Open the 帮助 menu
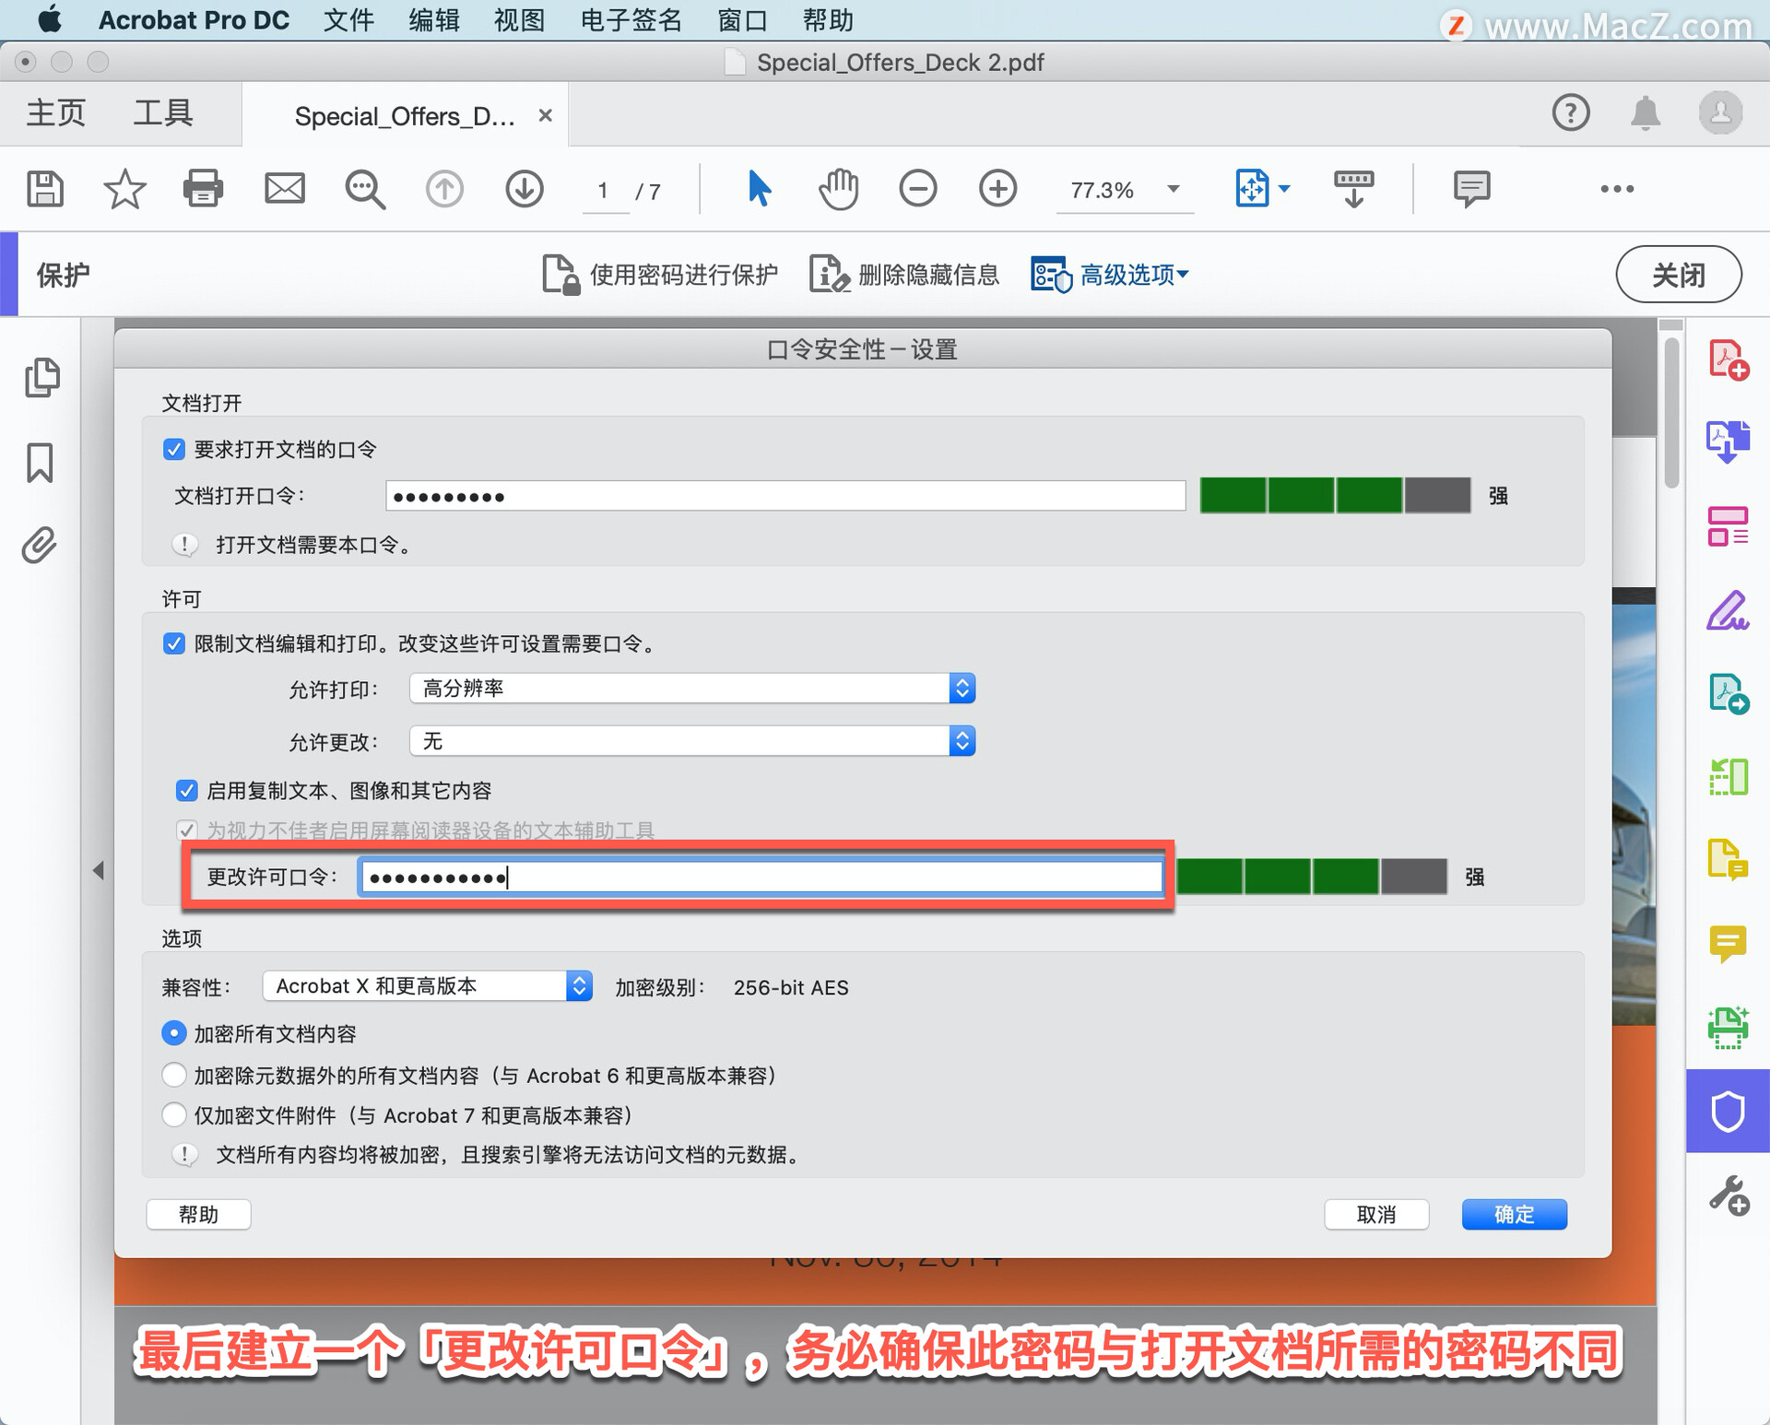This screenshot has width=1770, height=1425. 828,19
